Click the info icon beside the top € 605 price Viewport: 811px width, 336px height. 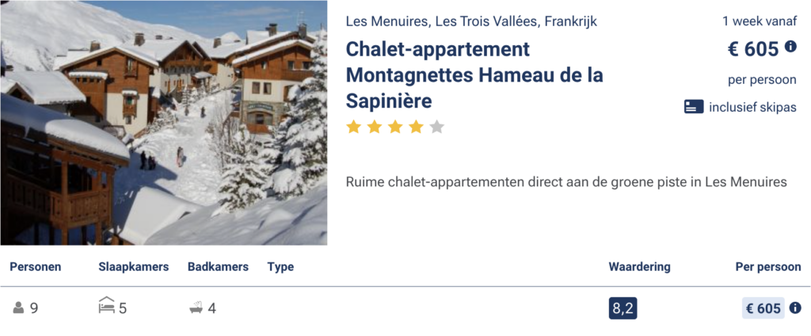[x=790, y=47]
